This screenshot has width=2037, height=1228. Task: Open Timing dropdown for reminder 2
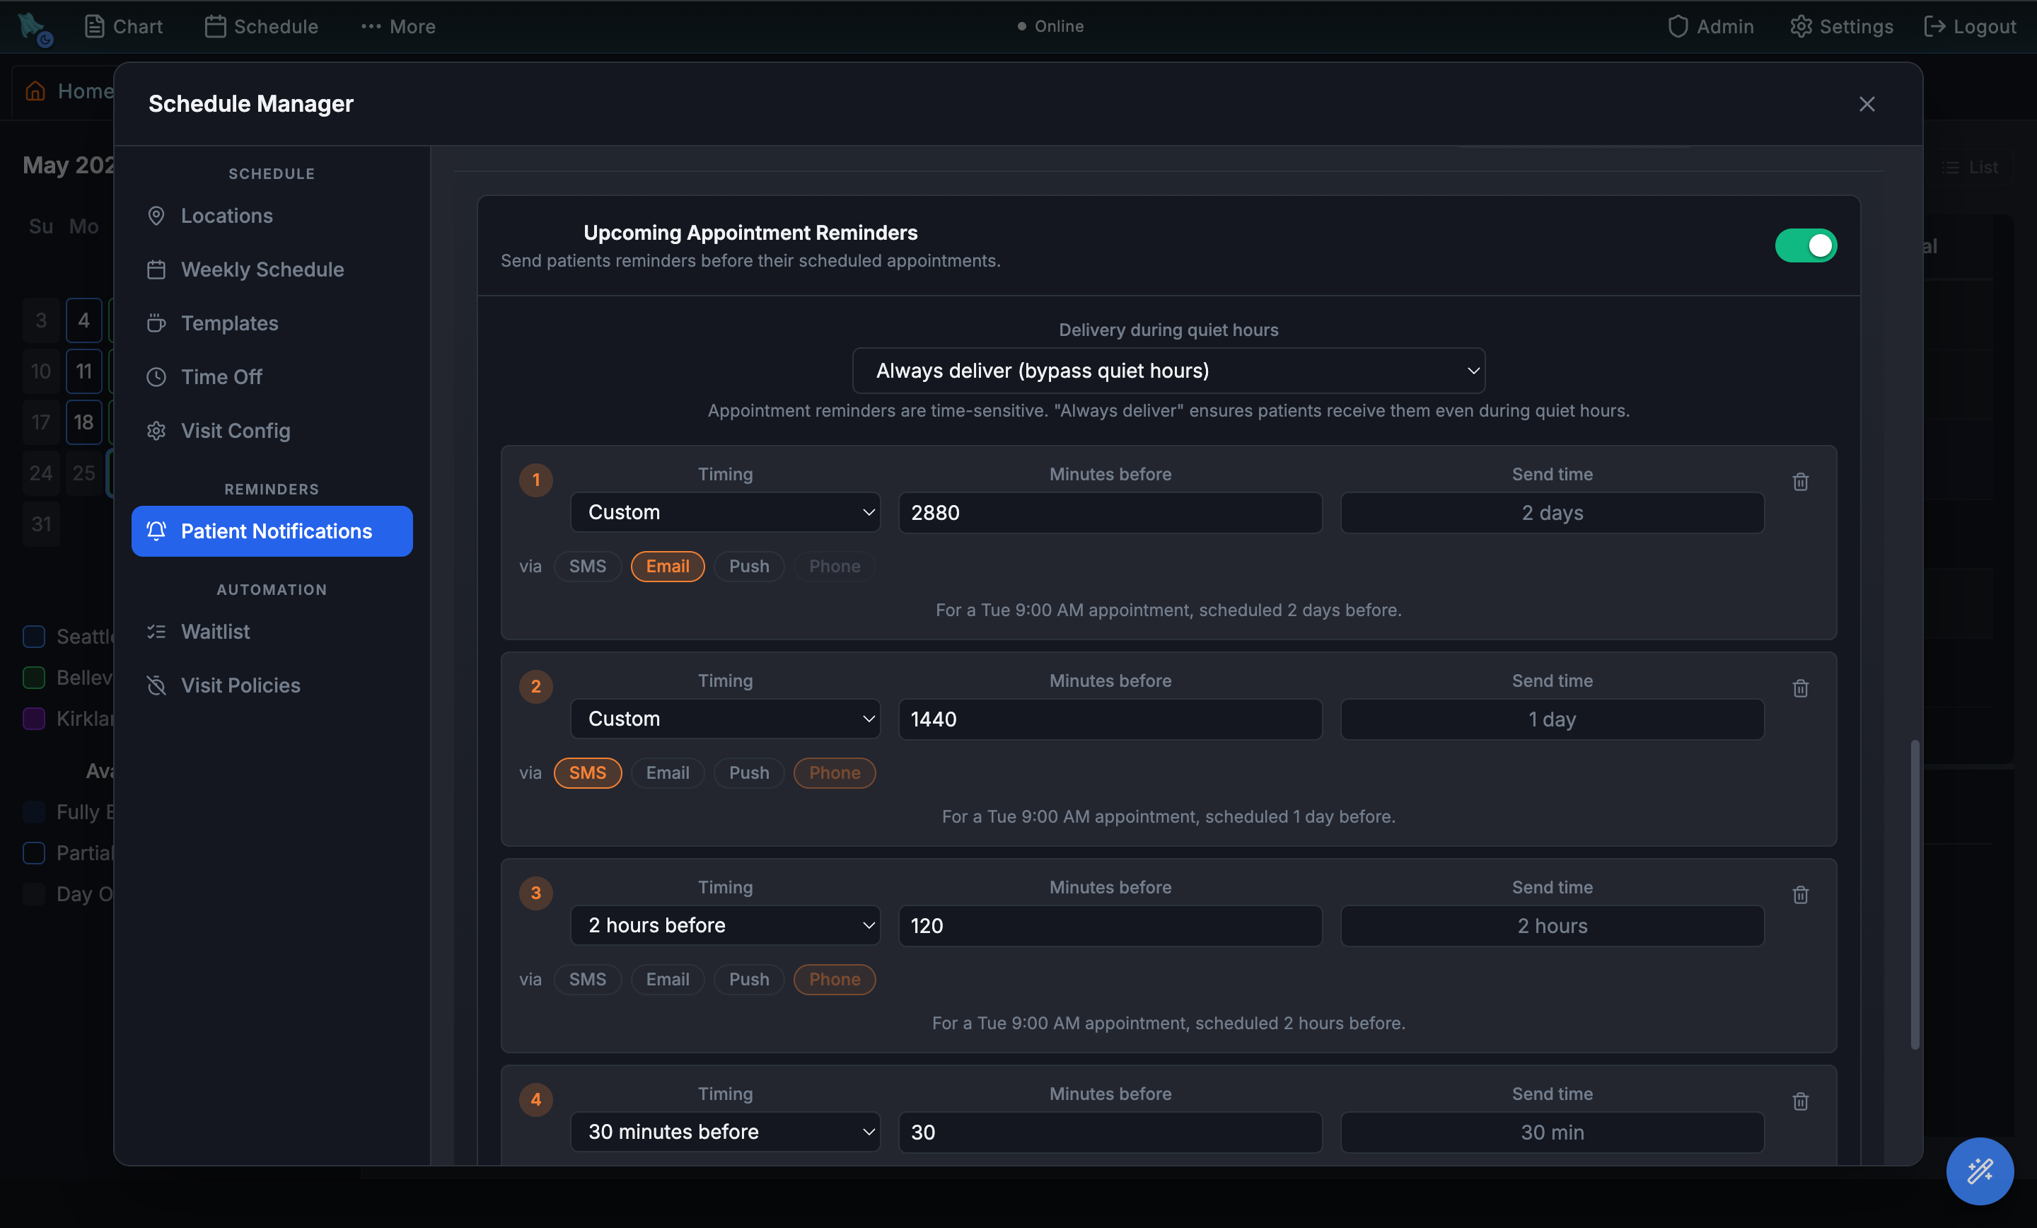[x=725, y=719]
